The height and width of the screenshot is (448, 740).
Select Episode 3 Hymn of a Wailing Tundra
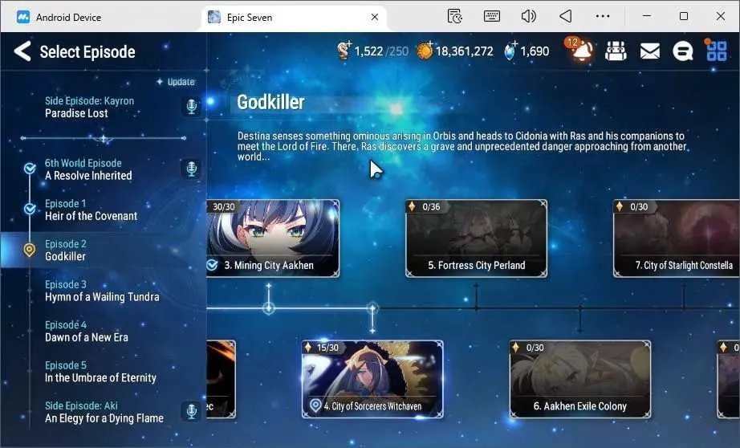pyautogui.click(x=103, y=291)
